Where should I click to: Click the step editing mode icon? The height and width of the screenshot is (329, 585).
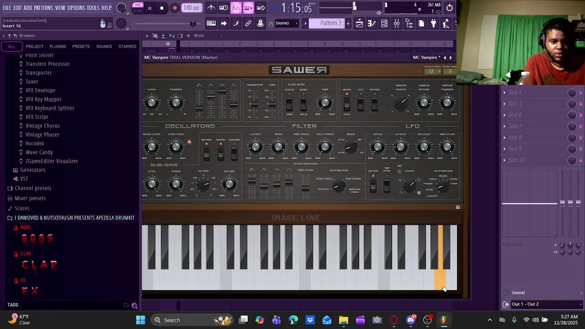tap(236, 23)
